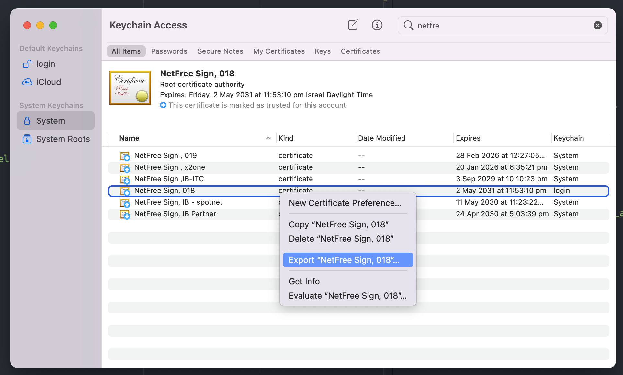Click the lock icon beside System

point(27,121)
